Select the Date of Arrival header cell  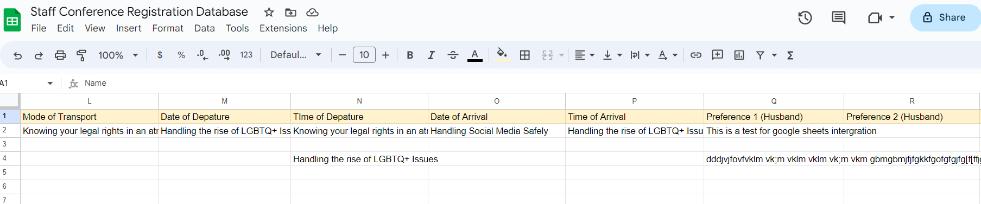tap(497, 117)
